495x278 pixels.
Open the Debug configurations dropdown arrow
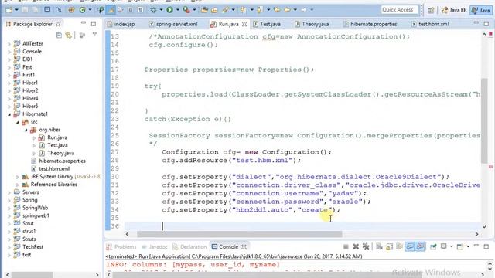[161, 10]
